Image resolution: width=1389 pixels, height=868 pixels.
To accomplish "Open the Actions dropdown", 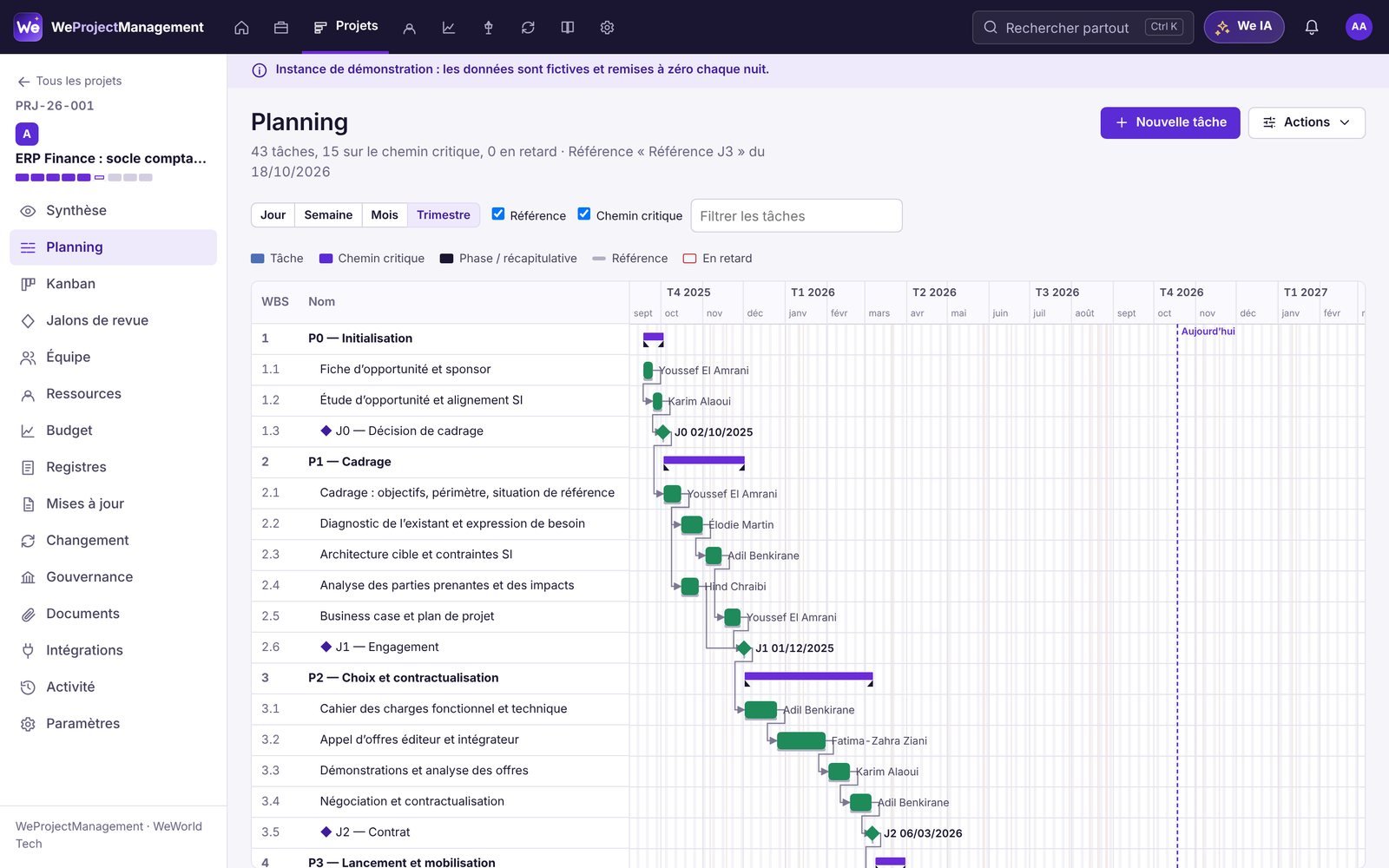I will [1307, 122].
